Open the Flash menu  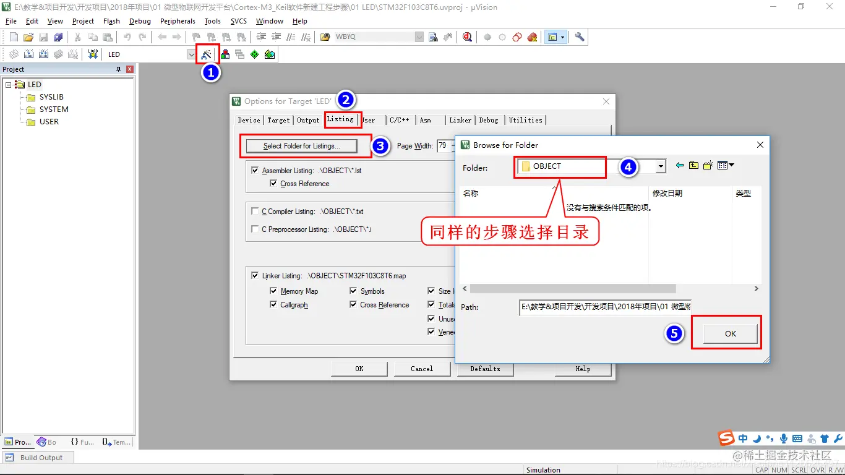coord(111,21)
